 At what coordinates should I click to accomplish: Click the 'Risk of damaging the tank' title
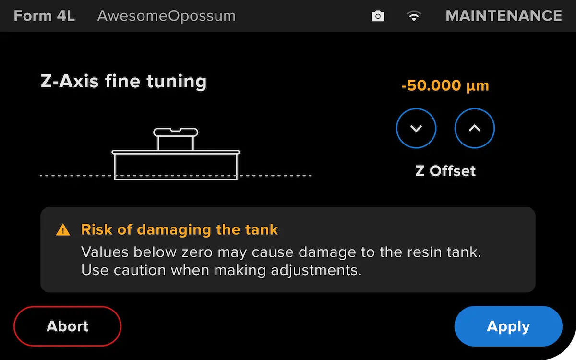180,229
